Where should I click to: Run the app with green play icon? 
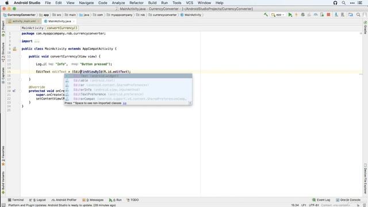[x=290, y=15]
